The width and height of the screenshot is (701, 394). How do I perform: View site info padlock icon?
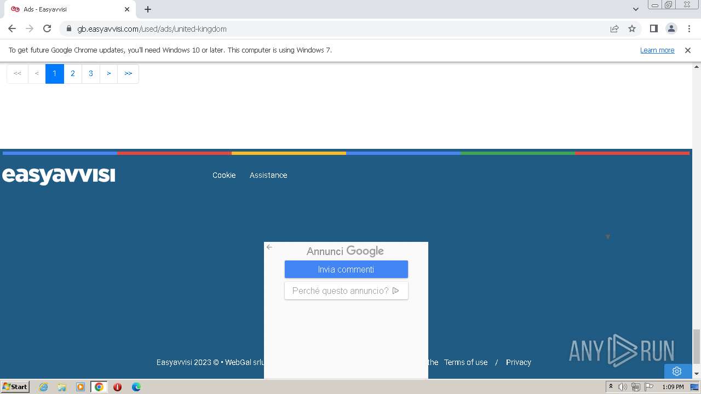tap(68, 28)
